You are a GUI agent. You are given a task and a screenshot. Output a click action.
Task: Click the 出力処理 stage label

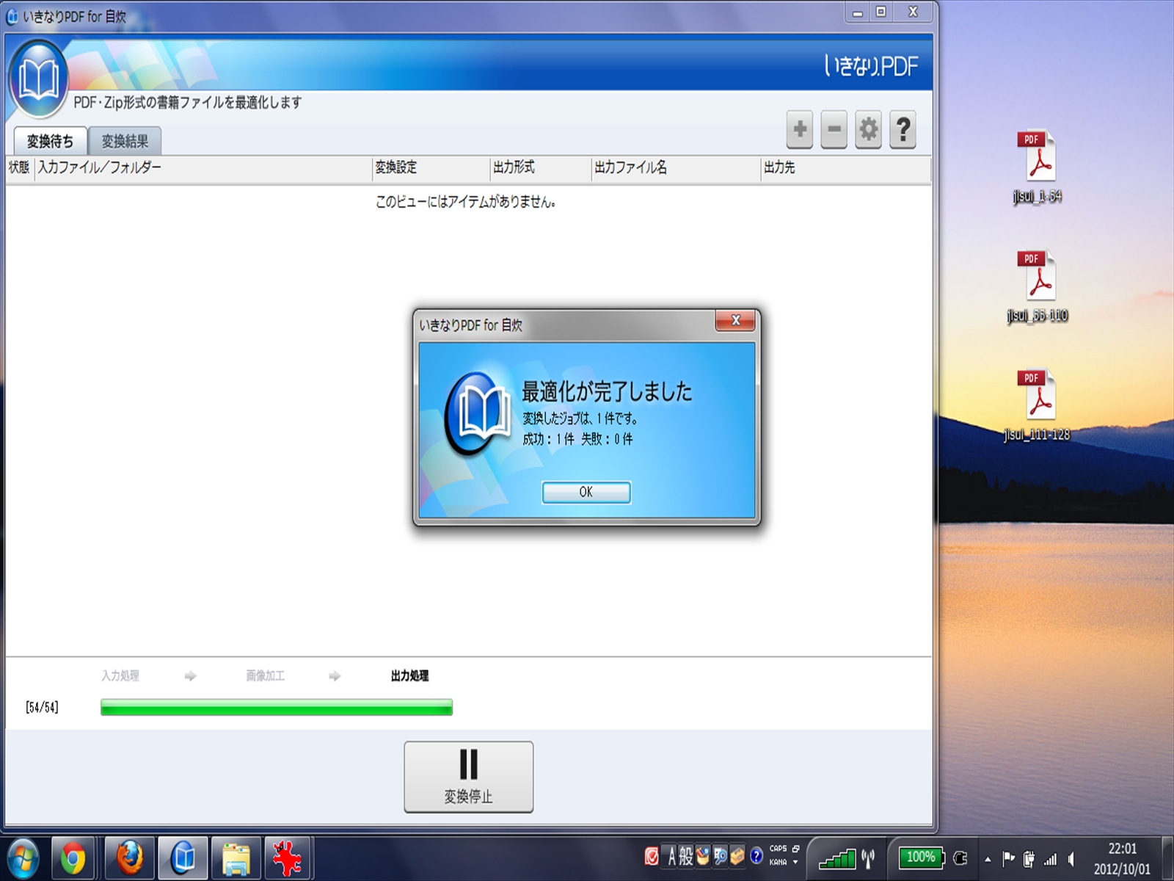409,675
